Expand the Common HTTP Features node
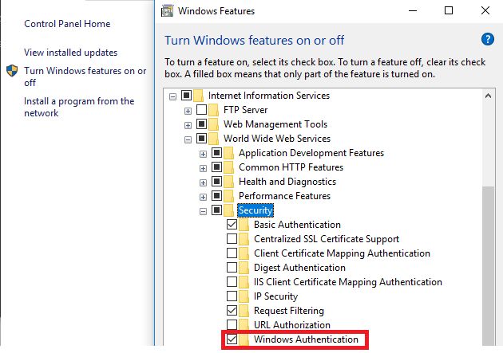Image resolution: width=503 pixels, height=353 pixels. (203, 168)
